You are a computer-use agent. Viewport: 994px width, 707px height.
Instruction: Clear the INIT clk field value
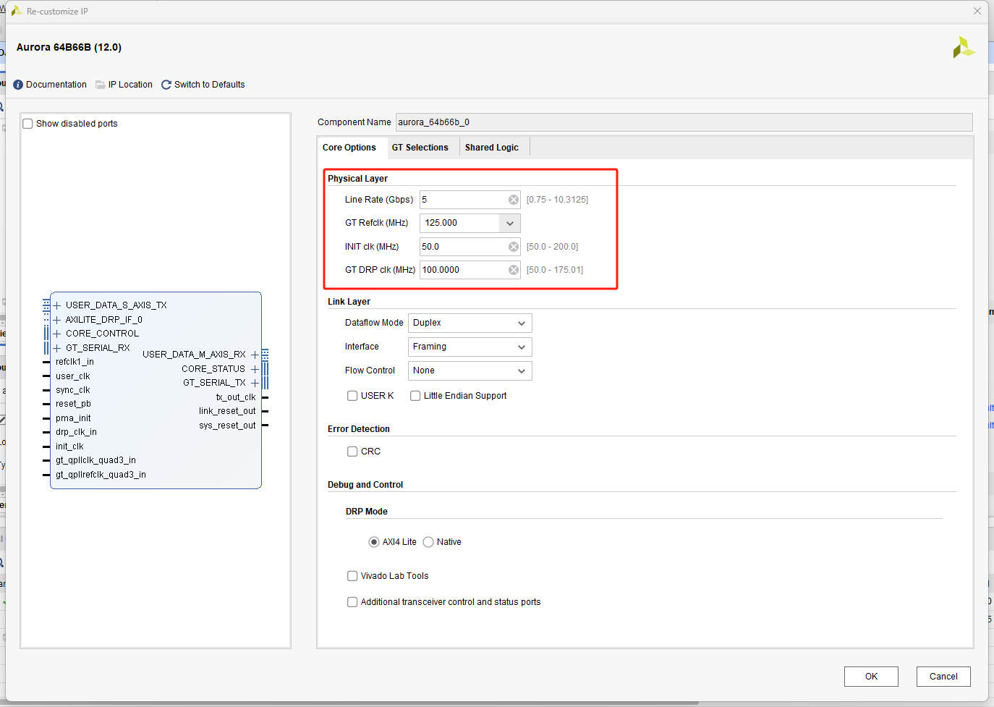pyautogui.click(x=514, y=247)
